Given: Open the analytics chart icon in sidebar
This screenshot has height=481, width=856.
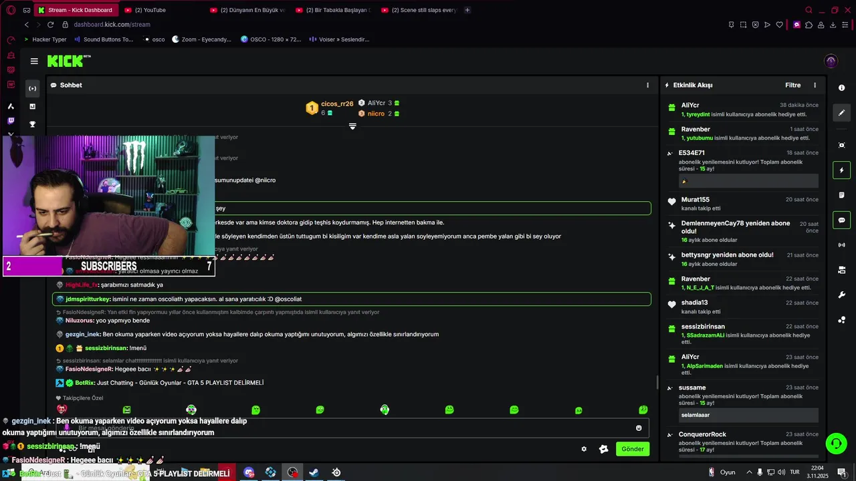Looking at the screenshot, I should (32, 106).
